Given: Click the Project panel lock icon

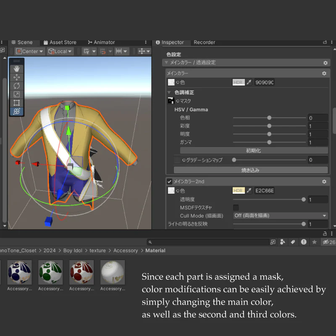Looking at the screenshot, I should pyautogui.click(x=325, y=234).
